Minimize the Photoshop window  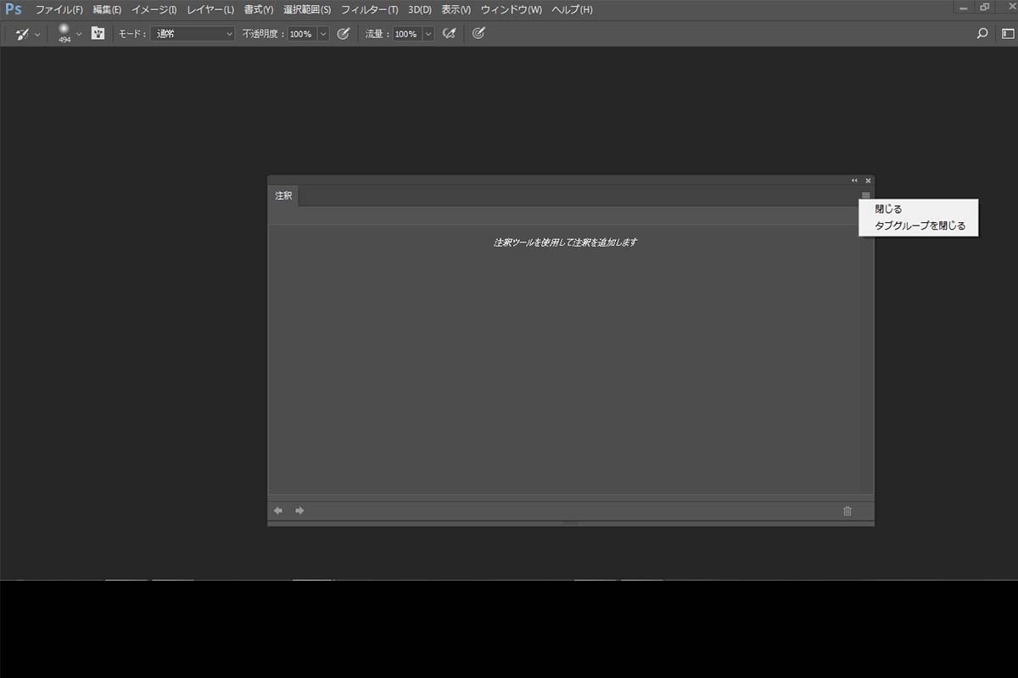tap(963, 7)
